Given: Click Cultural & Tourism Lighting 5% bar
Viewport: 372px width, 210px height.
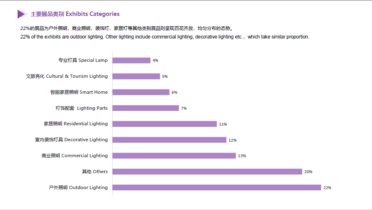Looking at the screenshot, I should (x=136, y=76).
